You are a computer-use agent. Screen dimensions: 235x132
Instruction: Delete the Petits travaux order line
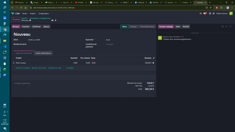pos(153,63)
